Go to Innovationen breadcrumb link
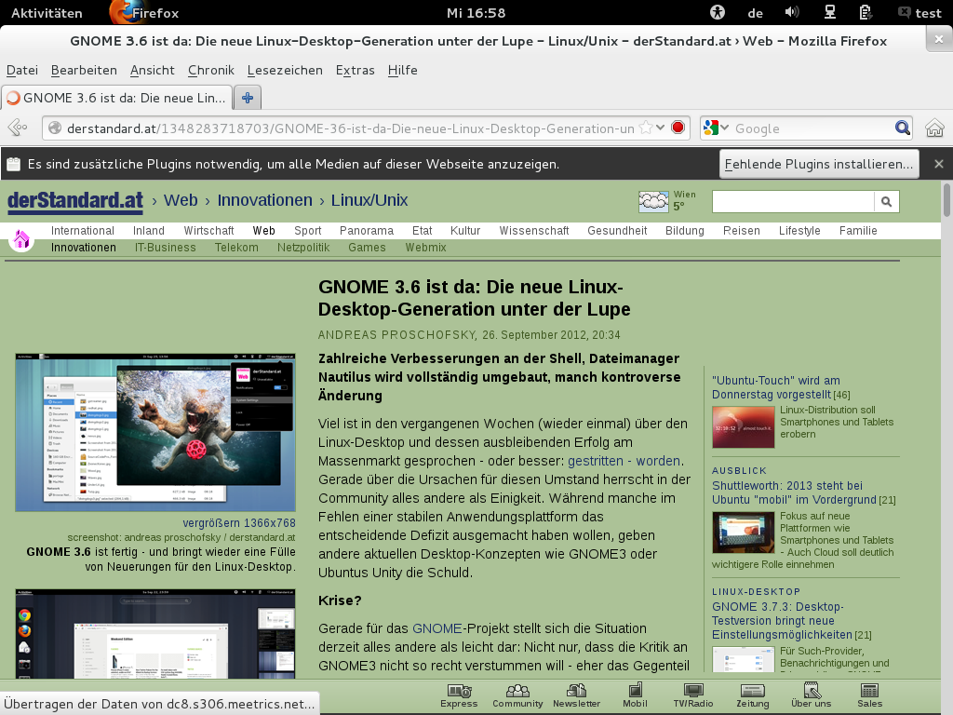953x715 pixels. [265, 200]
